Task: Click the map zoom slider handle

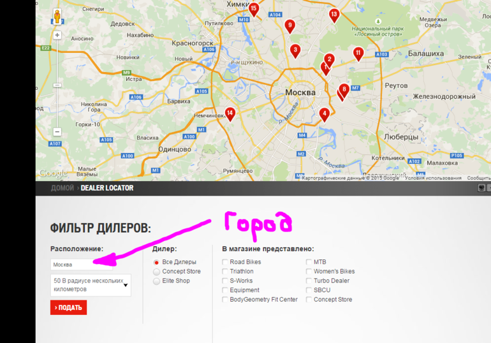Action: 57,85
